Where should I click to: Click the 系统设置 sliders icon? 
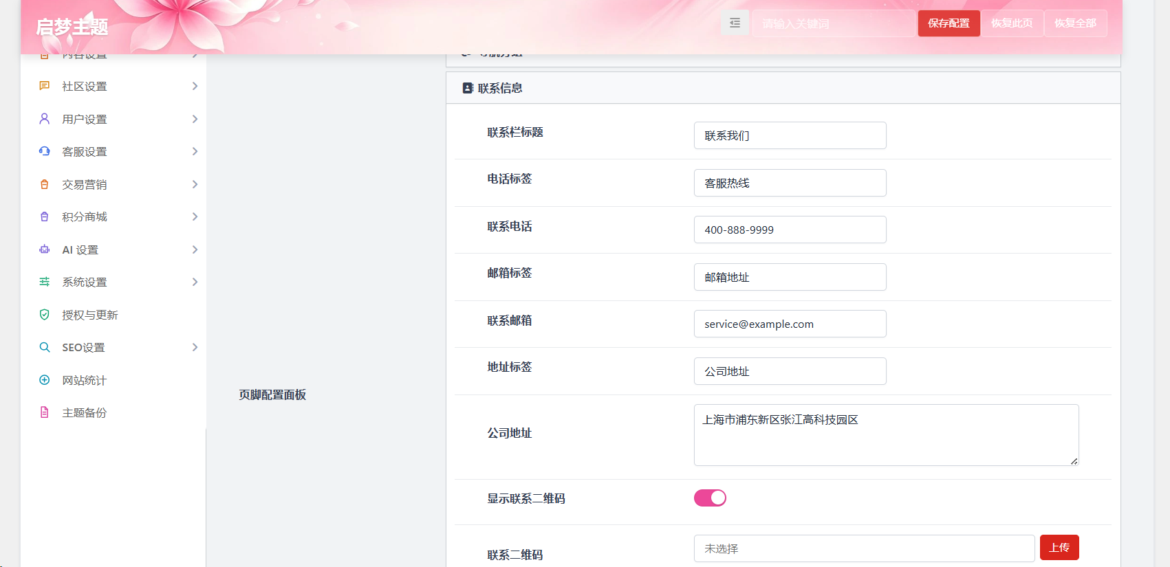point(44,282)
